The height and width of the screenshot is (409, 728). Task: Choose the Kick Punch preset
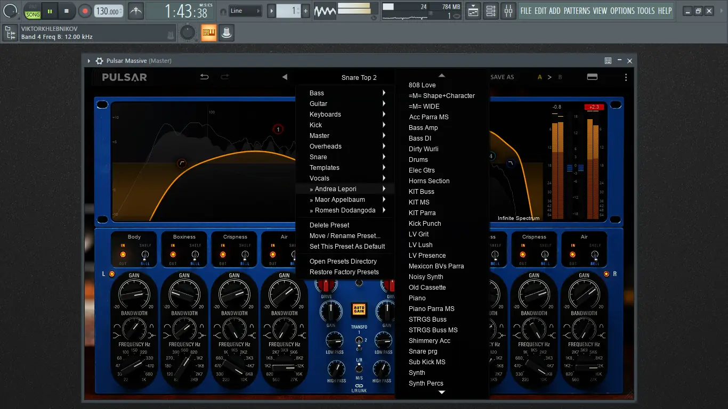(425, 224)
